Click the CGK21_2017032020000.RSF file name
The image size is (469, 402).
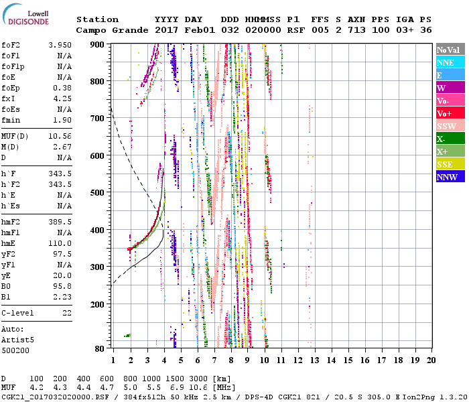55,397
